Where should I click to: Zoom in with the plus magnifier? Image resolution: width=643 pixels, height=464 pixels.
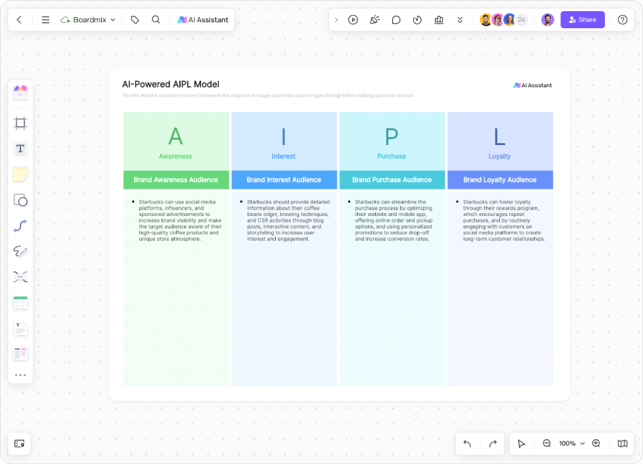[x=596, y=444]
